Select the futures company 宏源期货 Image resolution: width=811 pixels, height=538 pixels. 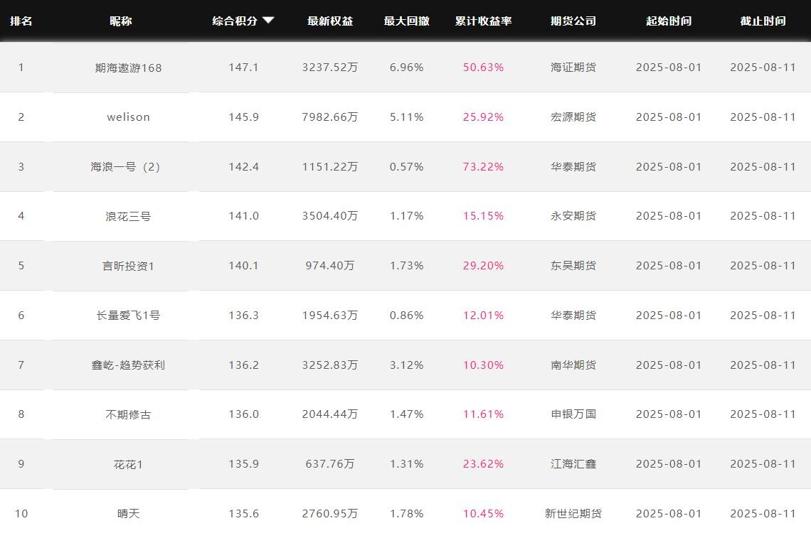click(573, 117)
